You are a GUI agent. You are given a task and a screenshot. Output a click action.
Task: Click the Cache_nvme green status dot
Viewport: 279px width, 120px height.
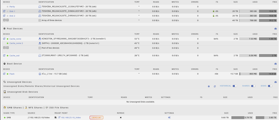8,39
